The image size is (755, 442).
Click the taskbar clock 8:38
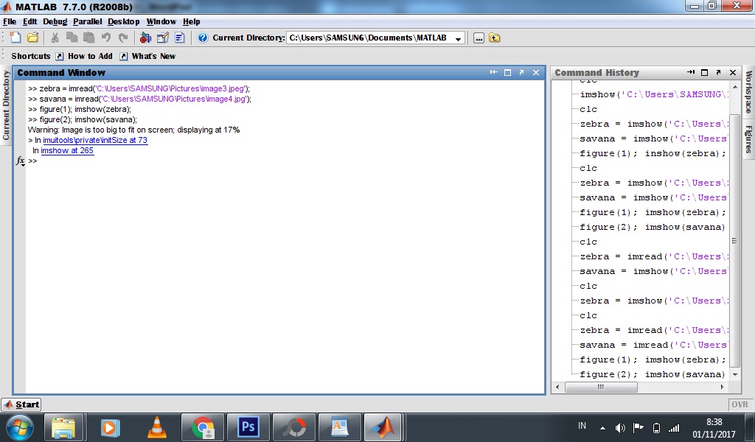pyautogui.click(x=714, y=422)
